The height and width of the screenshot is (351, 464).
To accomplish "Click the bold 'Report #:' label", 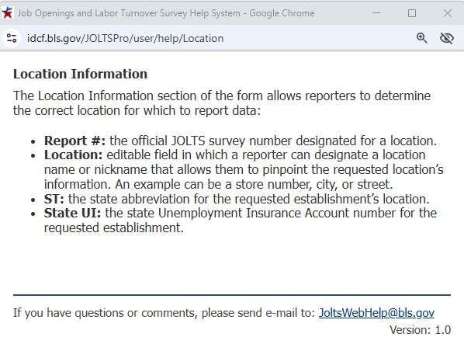I will [x=74, y=141].
